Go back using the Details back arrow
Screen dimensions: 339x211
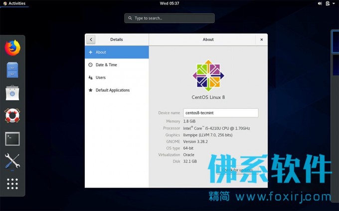click(91, 39)
